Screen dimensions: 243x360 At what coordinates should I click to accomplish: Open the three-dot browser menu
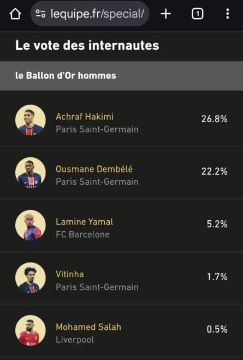tap(228, 14)
